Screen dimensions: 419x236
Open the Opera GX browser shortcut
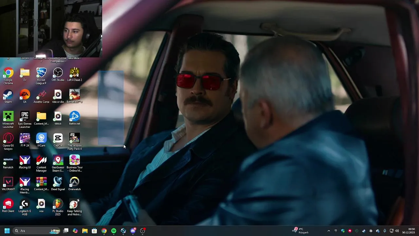coord(8,142)
